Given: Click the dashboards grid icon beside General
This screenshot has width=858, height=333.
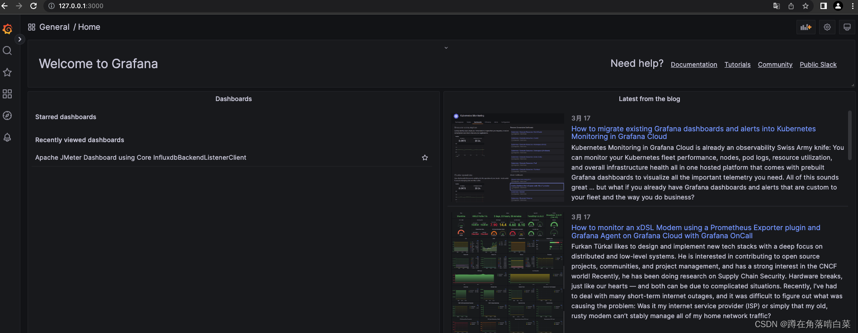Looking at the screenshot, I should point(32,27).
